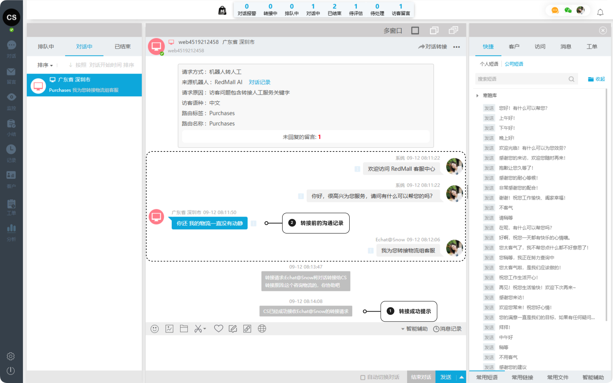Viewport: 613px width, 383px height.
Task: Click the 结束对话 button
Action: point(421,377)
